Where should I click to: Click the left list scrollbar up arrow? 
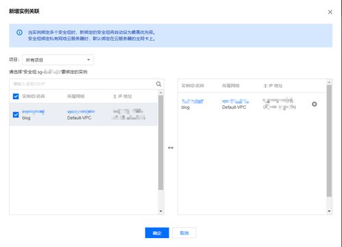click(x=161, y=92)
